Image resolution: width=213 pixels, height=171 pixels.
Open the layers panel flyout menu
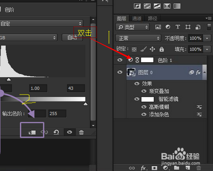(209, 19)
